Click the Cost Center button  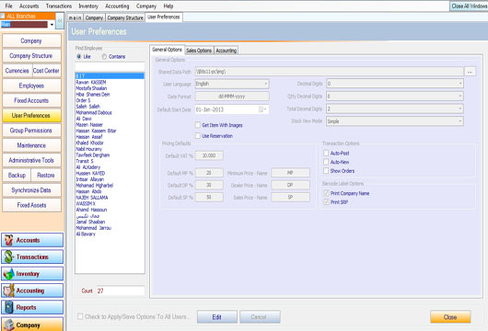[x=46, y=71]
